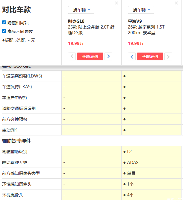Viewport: 183px width, 203px height.
Task: Open the 别克GL8 model name link
Action: click(76, 21)
